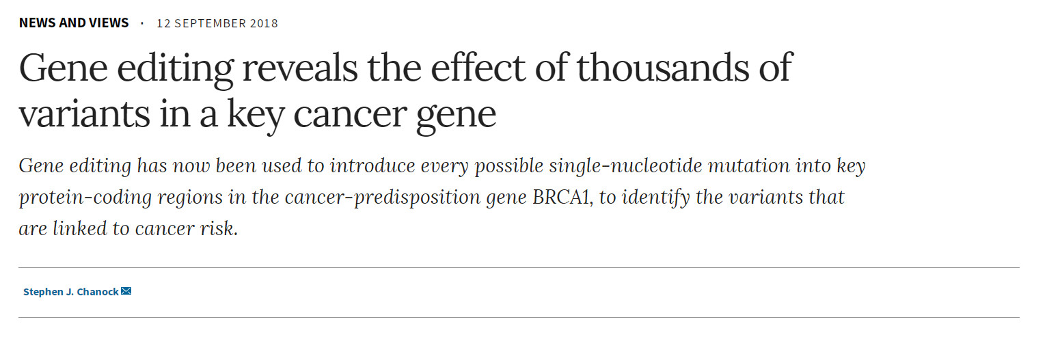1047x337 pixels.
Task: Click the word "VIEWS" in the category label
Action: 107,23
